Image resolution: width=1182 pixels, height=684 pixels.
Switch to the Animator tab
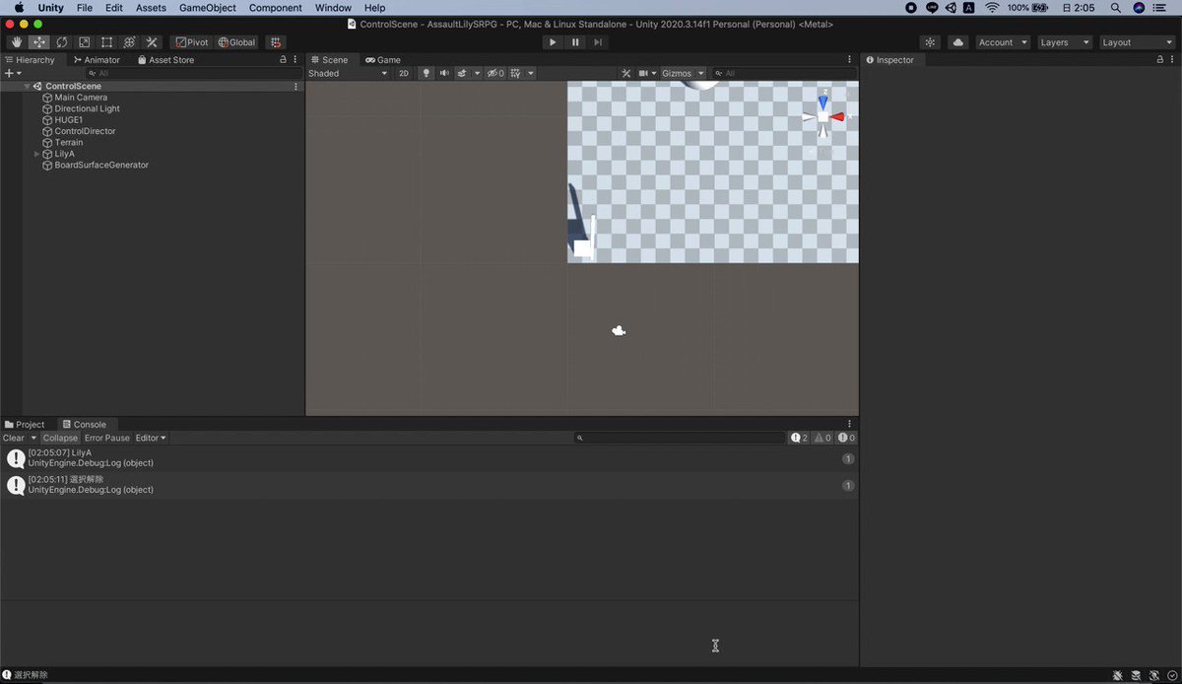click(97, 60)
